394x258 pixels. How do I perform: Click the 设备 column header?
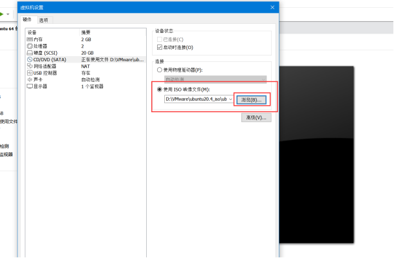tap(32, 32)
